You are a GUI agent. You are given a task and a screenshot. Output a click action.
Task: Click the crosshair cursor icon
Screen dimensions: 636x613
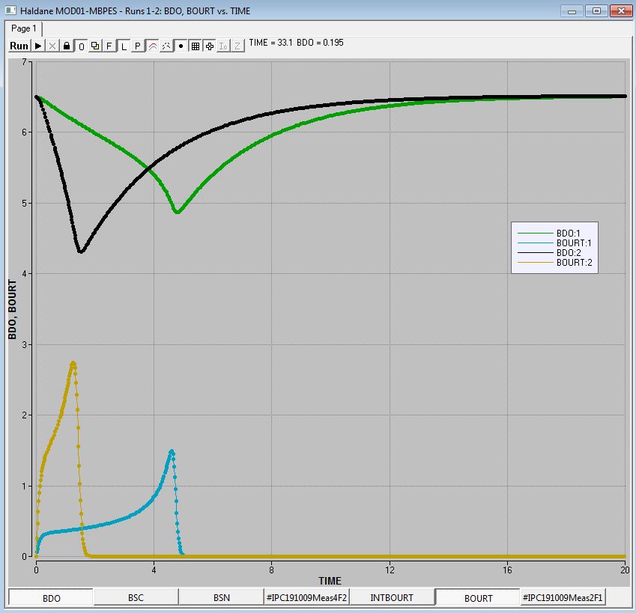click(209, 46)
